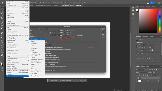The image size is (162, 91).
Task: Select the Frame tool
Action: click(2, 21)
